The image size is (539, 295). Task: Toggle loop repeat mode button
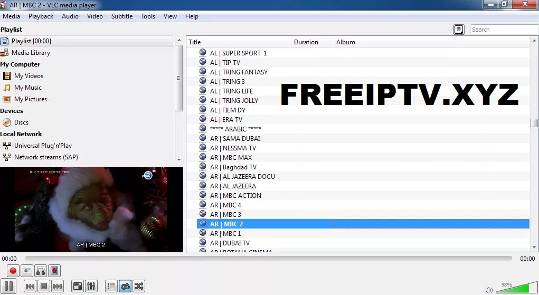pos(125,286)
